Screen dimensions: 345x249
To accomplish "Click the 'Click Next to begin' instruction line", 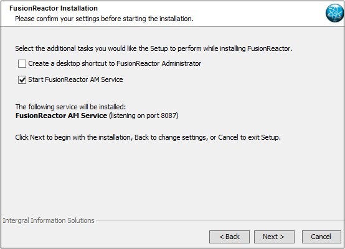I will coord(148,137).
